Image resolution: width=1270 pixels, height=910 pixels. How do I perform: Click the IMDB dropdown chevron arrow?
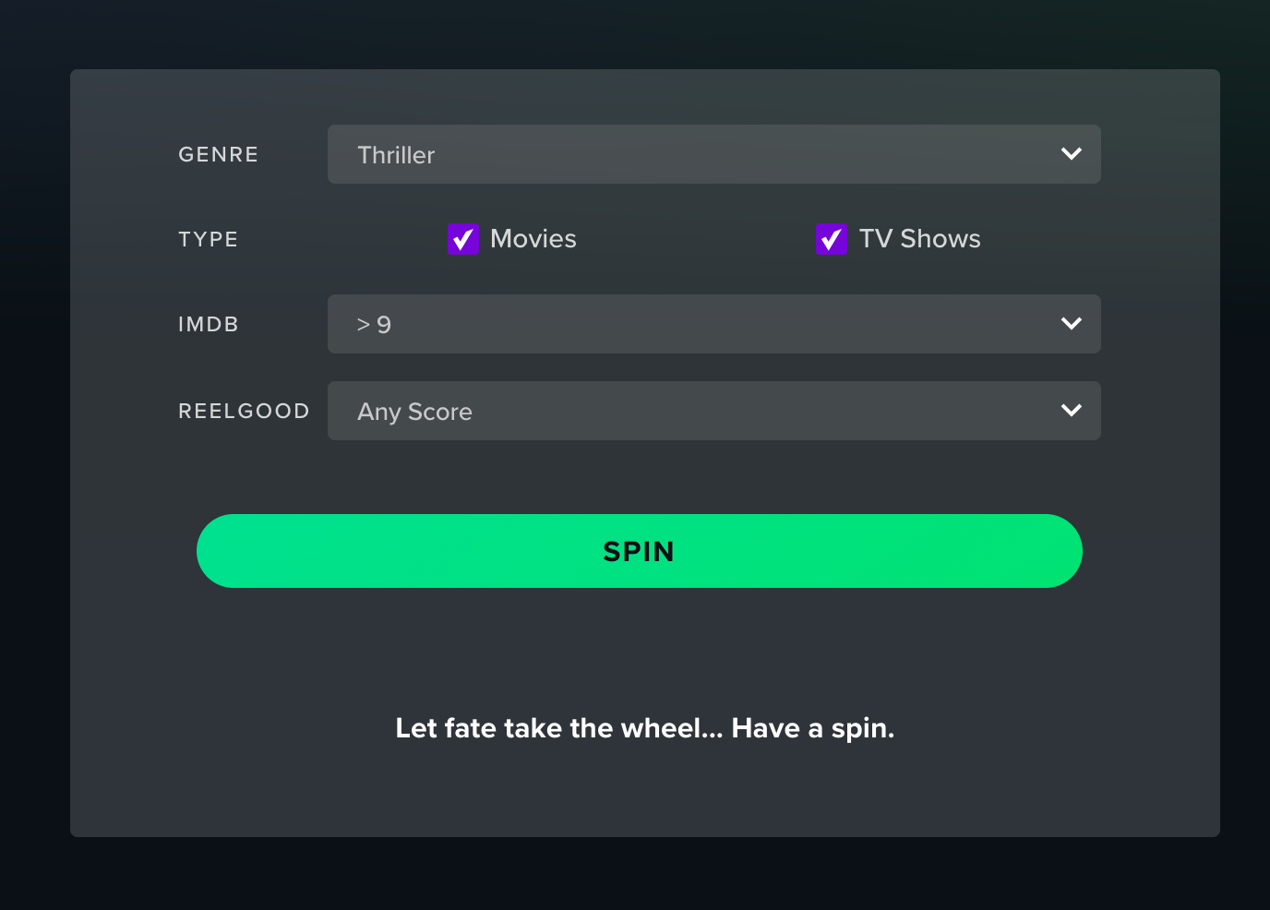pyautogui.click(x=1071, y=324)
